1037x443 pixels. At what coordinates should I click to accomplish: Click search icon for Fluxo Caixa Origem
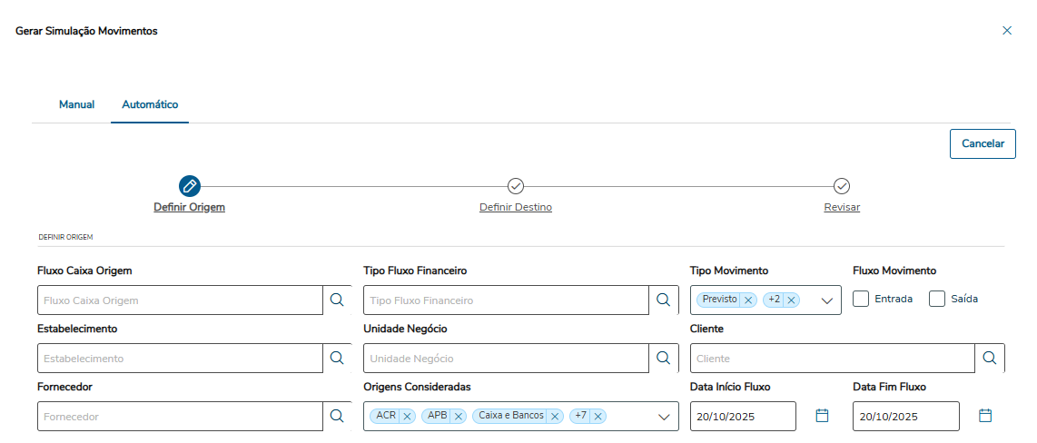pyautogui.click(x=337, y=300)
